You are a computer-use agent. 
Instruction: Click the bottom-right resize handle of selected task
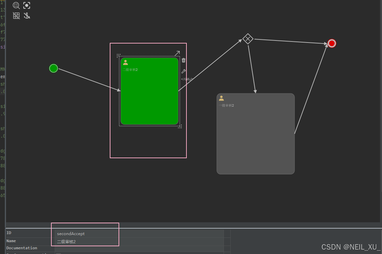click(180, 126)
